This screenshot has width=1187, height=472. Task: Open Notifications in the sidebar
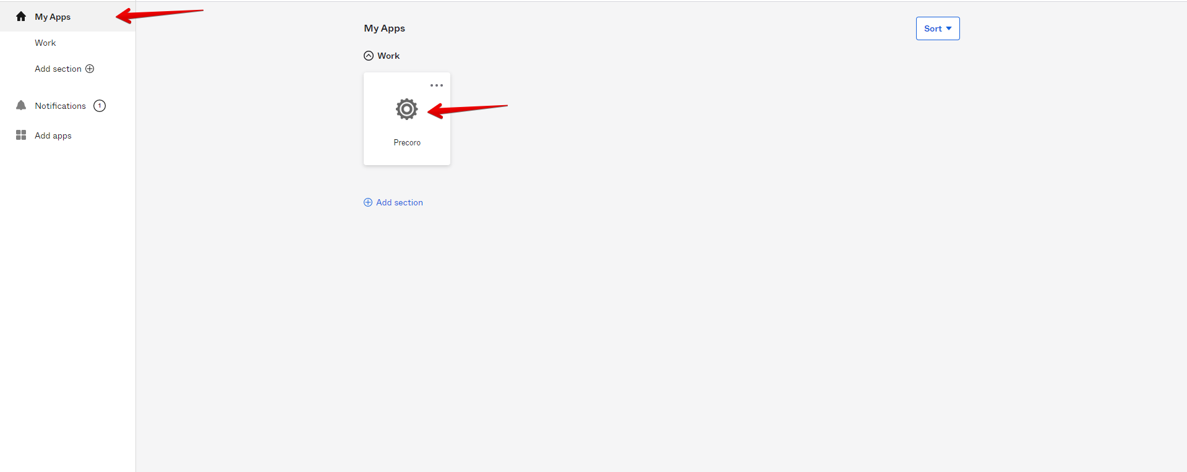[x=60, y=106]
